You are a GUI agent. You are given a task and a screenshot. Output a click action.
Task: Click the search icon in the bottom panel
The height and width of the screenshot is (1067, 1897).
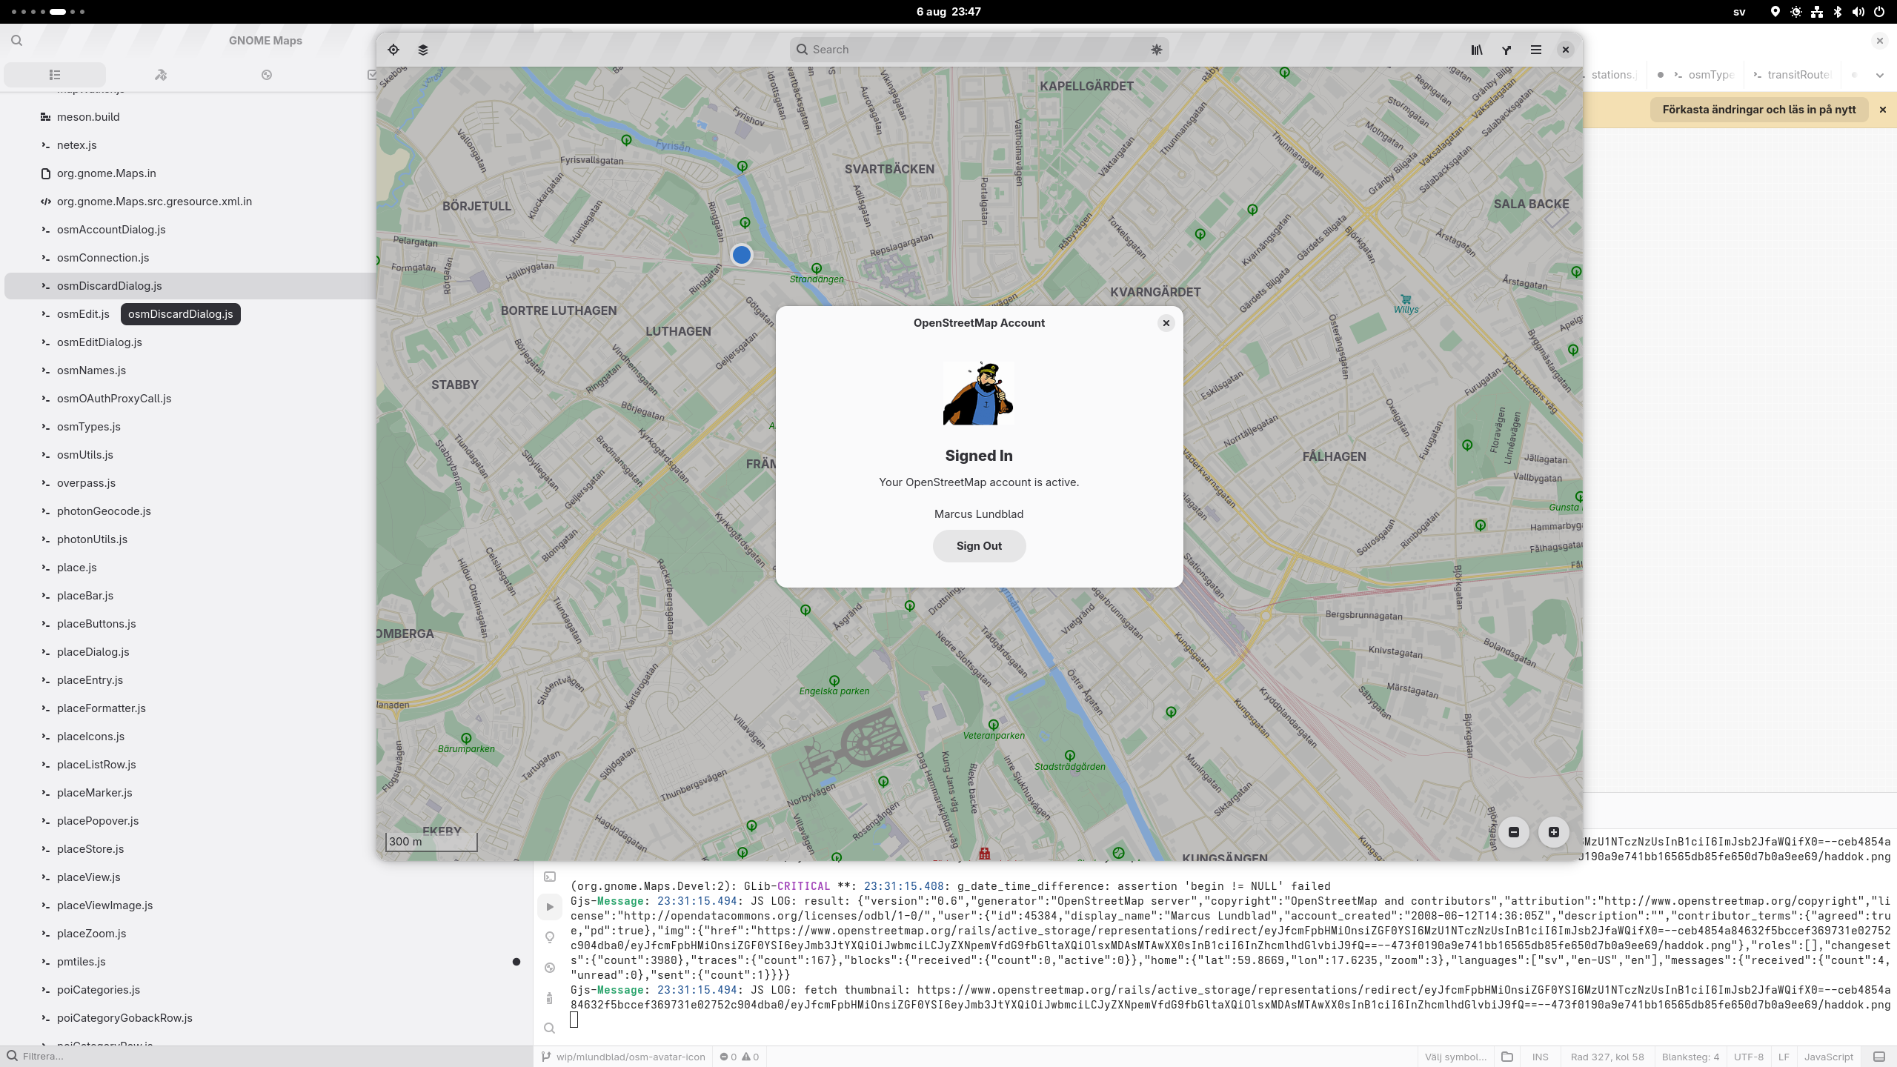550,1028
